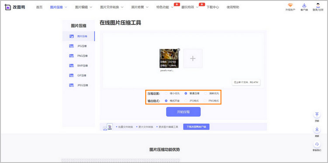The height and width of the screenshot is (163, 328).
Task: Select 格式不变 output format
Action: (166, 101)
